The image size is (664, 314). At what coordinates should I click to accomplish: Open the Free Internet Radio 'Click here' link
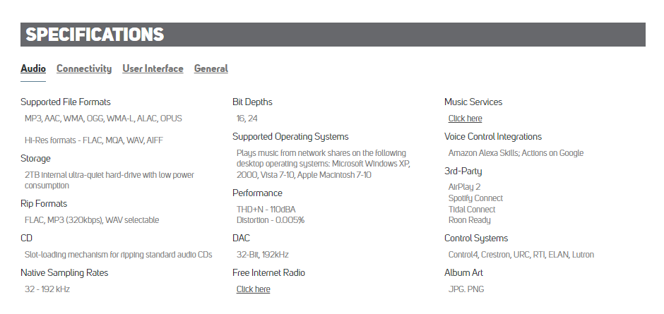pyautogui.click(x=253, y=289)
